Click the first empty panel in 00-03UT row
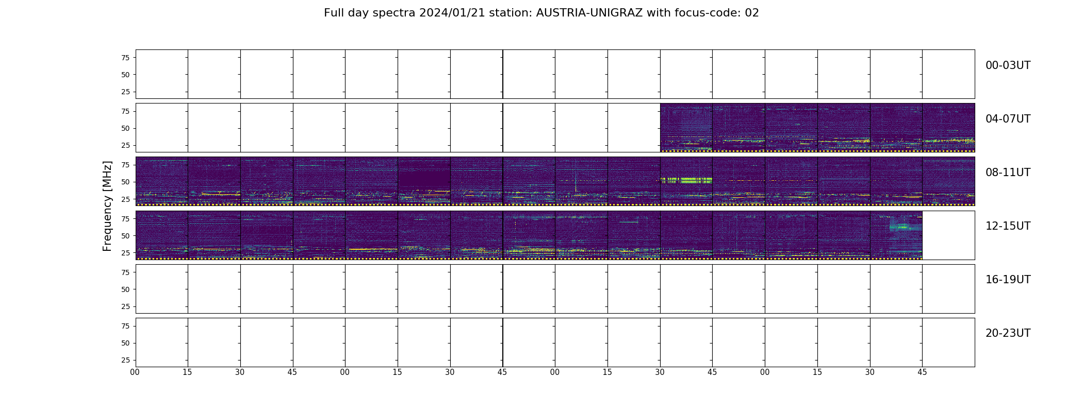Viewport: 1083px width, 412px height. [x=162, y=74]
